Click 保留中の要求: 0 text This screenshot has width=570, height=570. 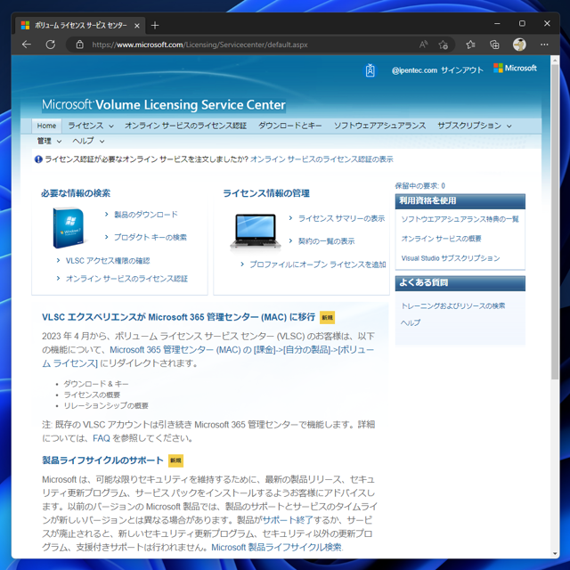tap(420, 186)
